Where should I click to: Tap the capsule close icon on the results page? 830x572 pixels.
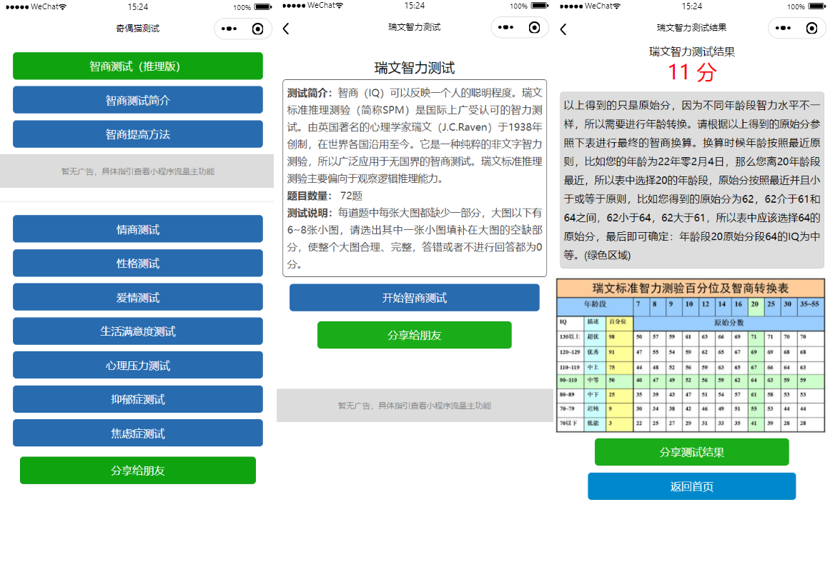click(x=811, y=28)
